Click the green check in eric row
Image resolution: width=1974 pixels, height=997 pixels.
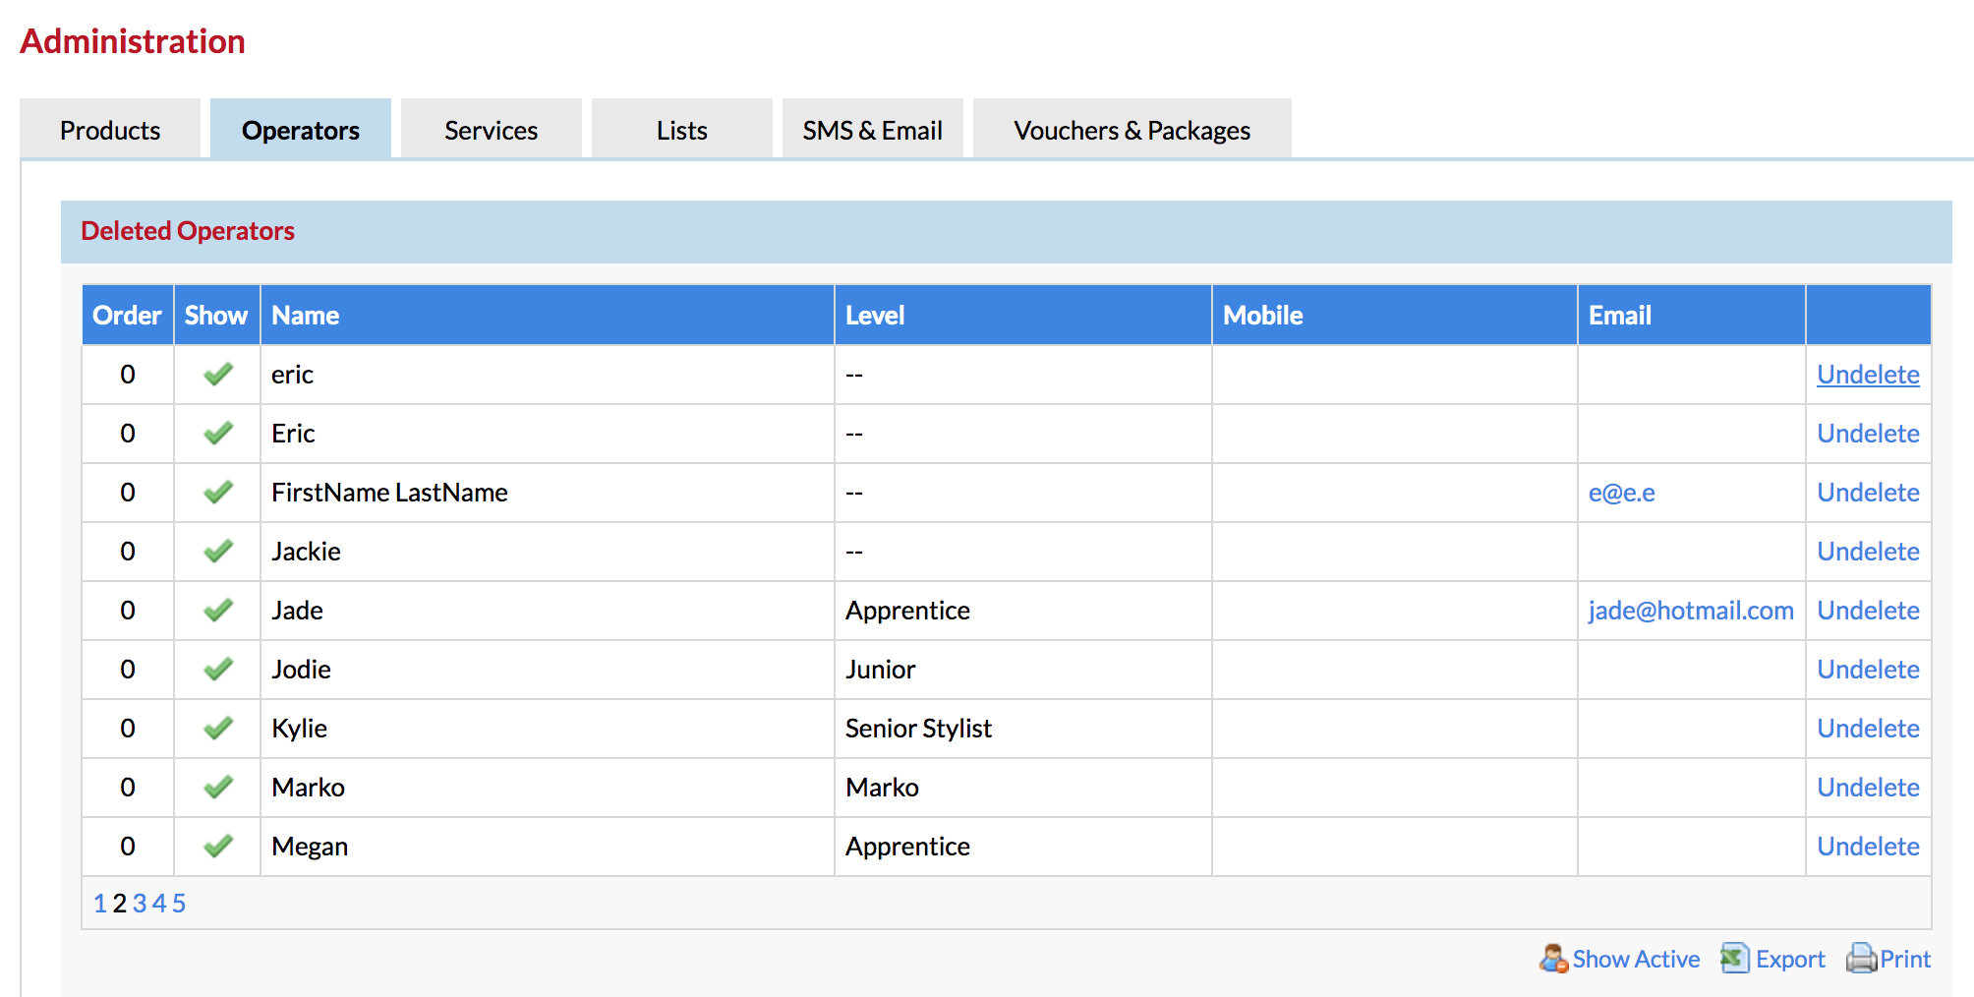coord(218,375)
